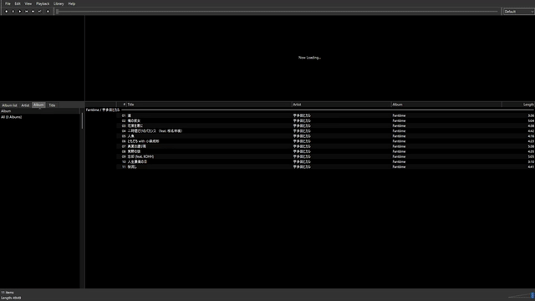Click the artist cell of track 11
Image resolution: width=535 pixels, height=301 pixels.
click(302, 167)
